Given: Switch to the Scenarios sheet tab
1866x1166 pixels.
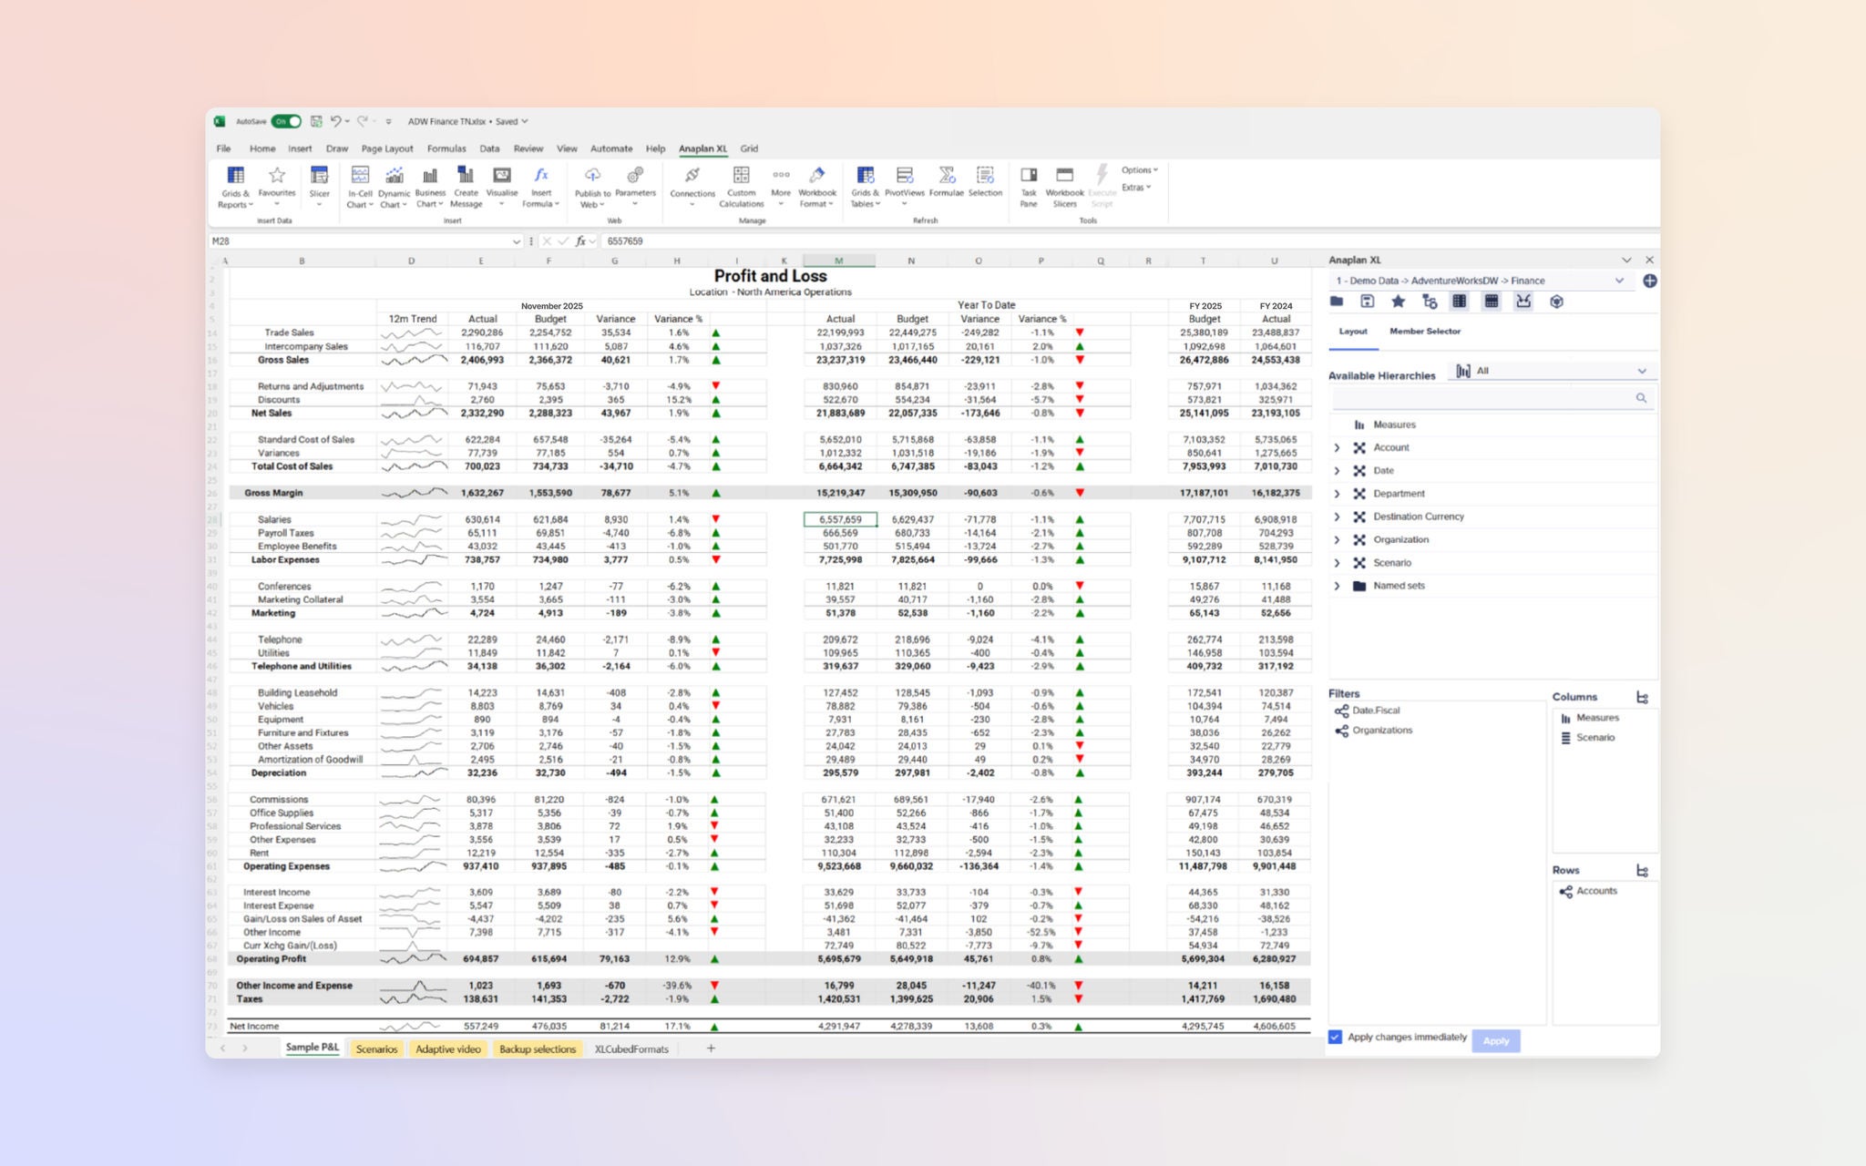Looking at the screenshot, I should point(375,1048).
